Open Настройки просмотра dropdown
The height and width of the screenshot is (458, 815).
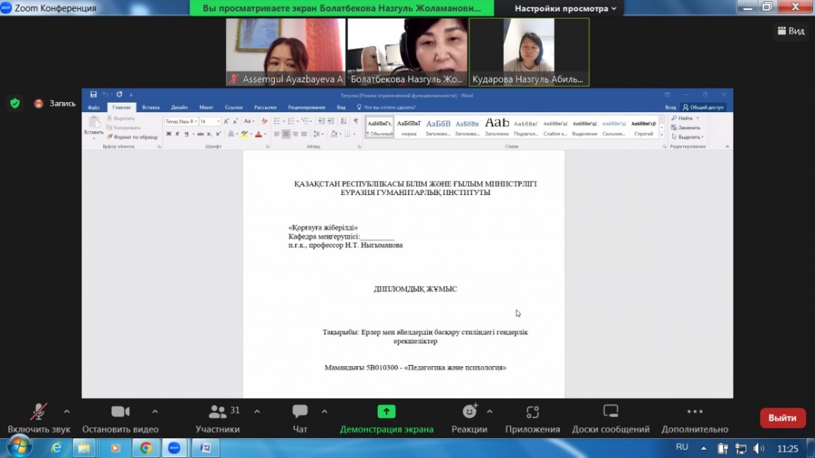coord(565,9)
